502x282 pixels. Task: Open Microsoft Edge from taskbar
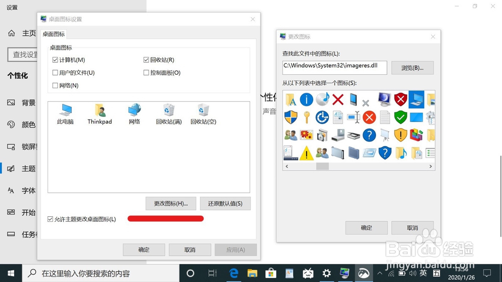pos(234,273)
